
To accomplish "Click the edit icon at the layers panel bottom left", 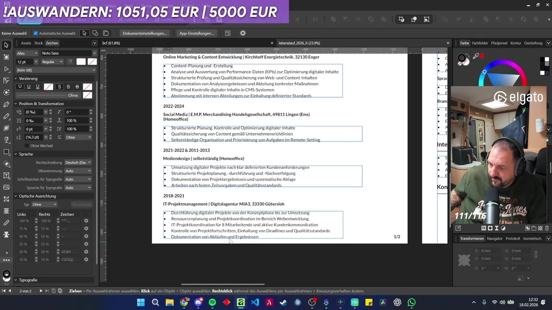I will pos(458,228).
